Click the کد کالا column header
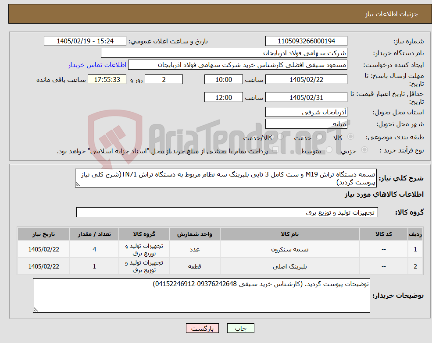 point(383,234)
